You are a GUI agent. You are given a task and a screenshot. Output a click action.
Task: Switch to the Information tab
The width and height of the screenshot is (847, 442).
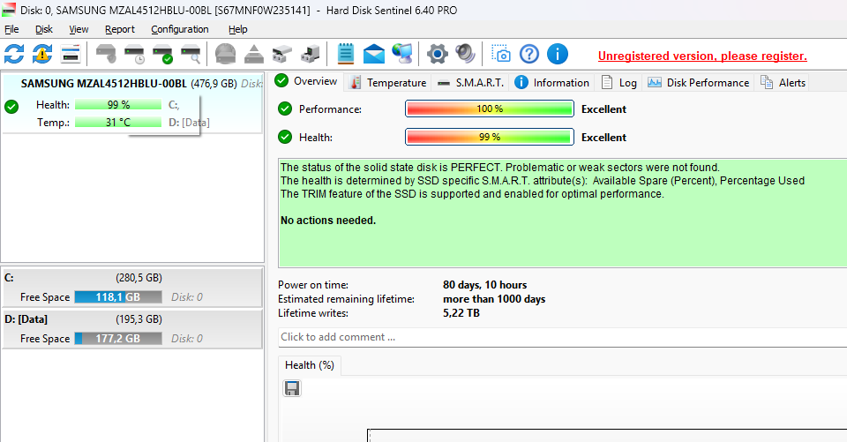click(x=552, y=83)
